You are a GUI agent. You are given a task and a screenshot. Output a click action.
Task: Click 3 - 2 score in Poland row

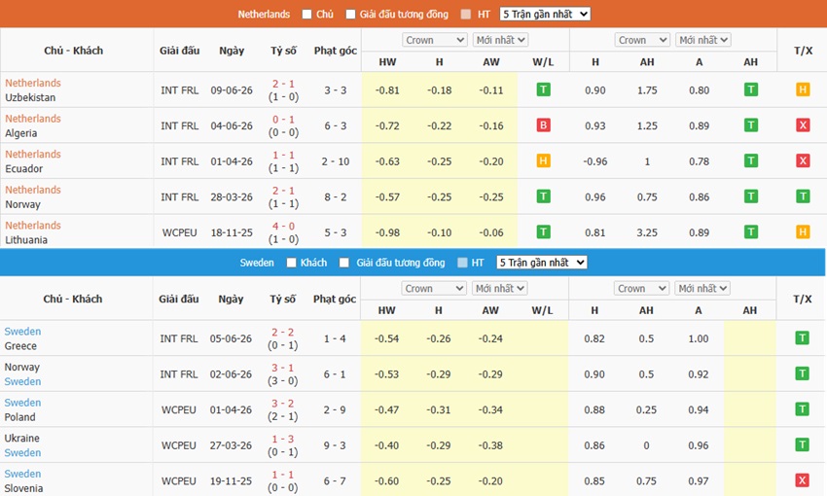[x=283, y=404]
